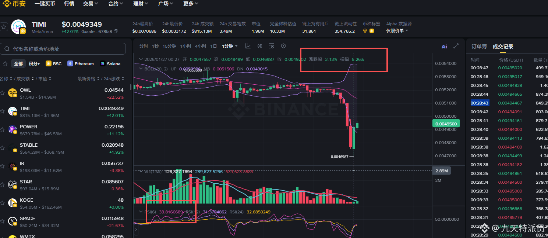Image resolution: width=548 pixels, height=238 pixels.
Task: Collapse the RSI(6) indicator chevron
Action: [140, 212]
